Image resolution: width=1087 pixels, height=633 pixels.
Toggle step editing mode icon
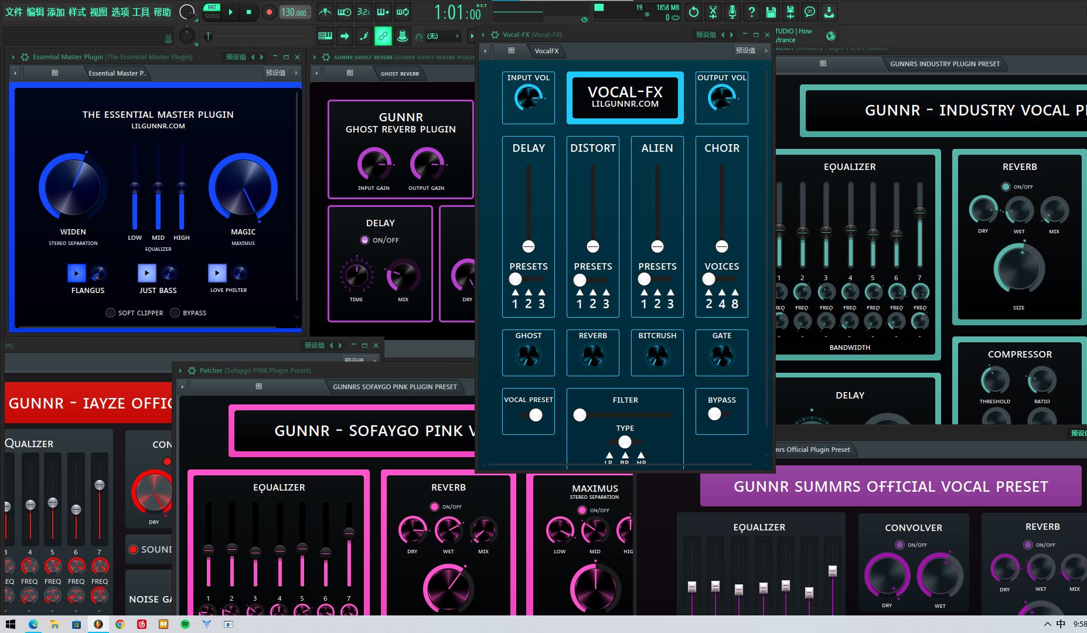tap(364, 36)
